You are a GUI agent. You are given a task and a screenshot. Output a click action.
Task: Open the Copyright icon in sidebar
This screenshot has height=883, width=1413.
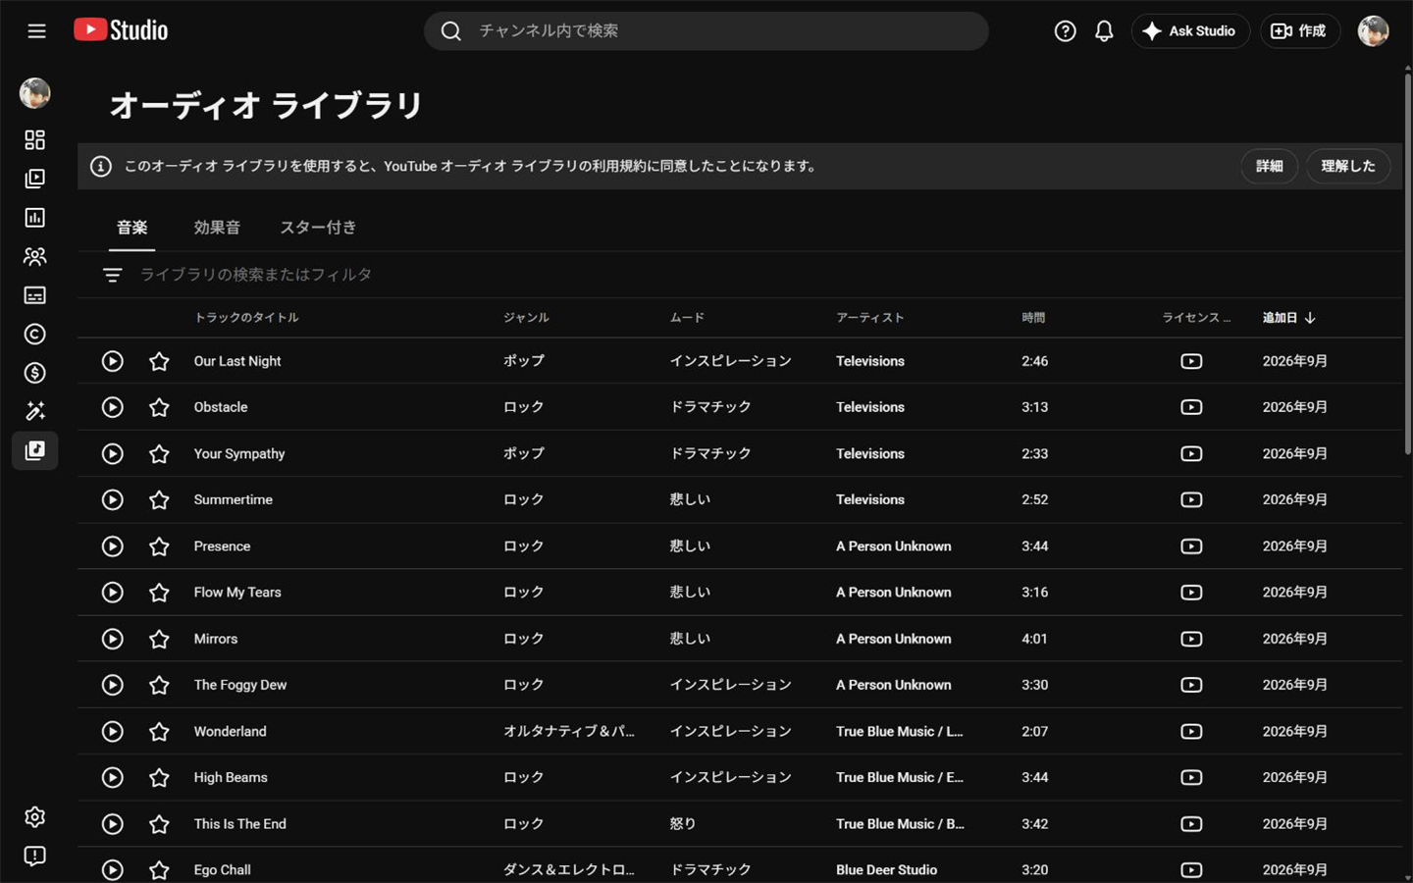(x=34, y=335)
